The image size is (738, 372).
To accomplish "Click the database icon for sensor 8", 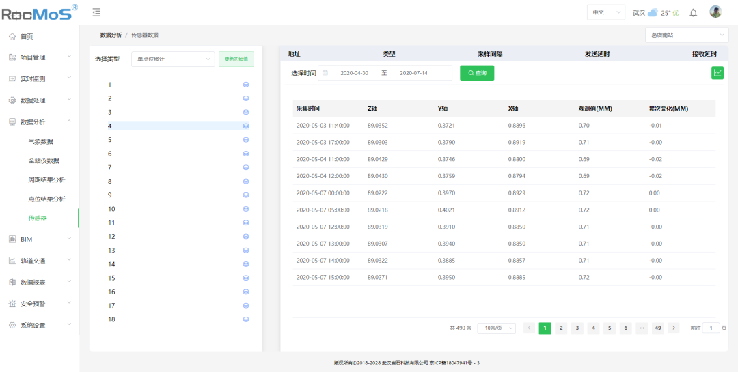I will click(x=246, y=181).
